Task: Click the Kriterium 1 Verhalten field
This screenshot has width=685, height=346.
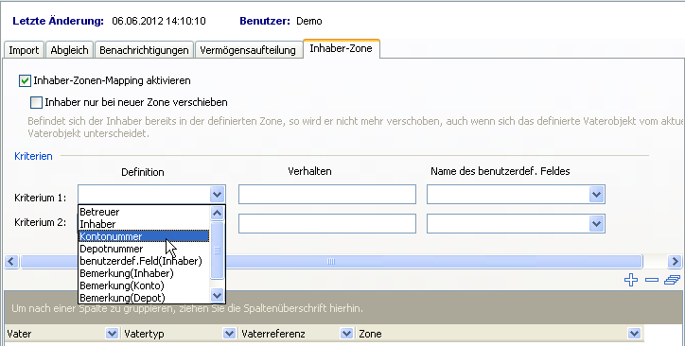Action: [327, 194]
